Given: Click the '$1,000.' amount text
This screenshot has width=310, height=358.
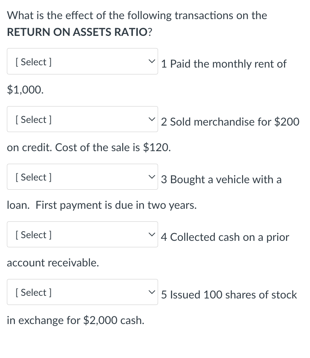Looking at the screenshot, I should 25,90.
